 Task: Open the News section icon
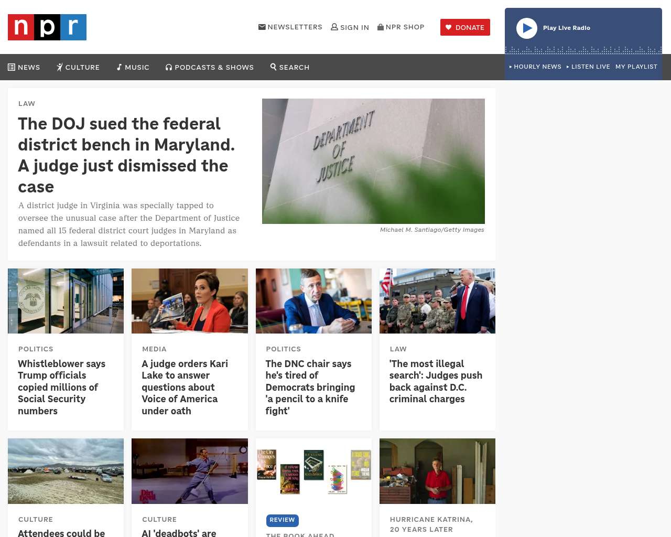pyautogui.click(x=12, y=67)
